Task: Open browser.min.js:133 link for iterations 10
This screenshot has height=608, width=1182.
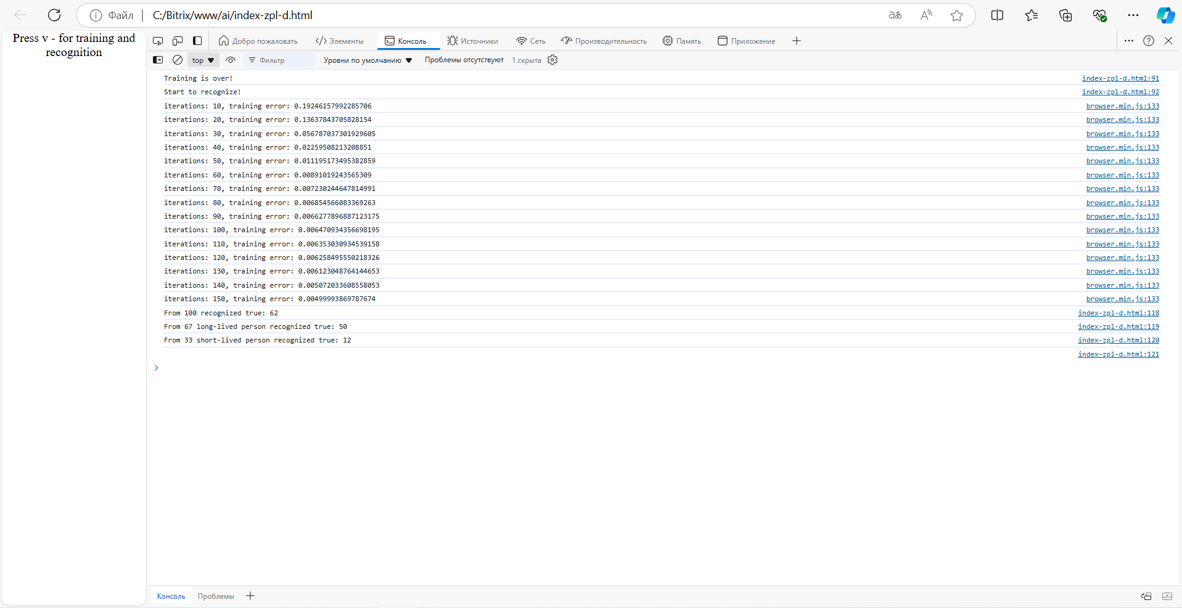Action: 1123,106
